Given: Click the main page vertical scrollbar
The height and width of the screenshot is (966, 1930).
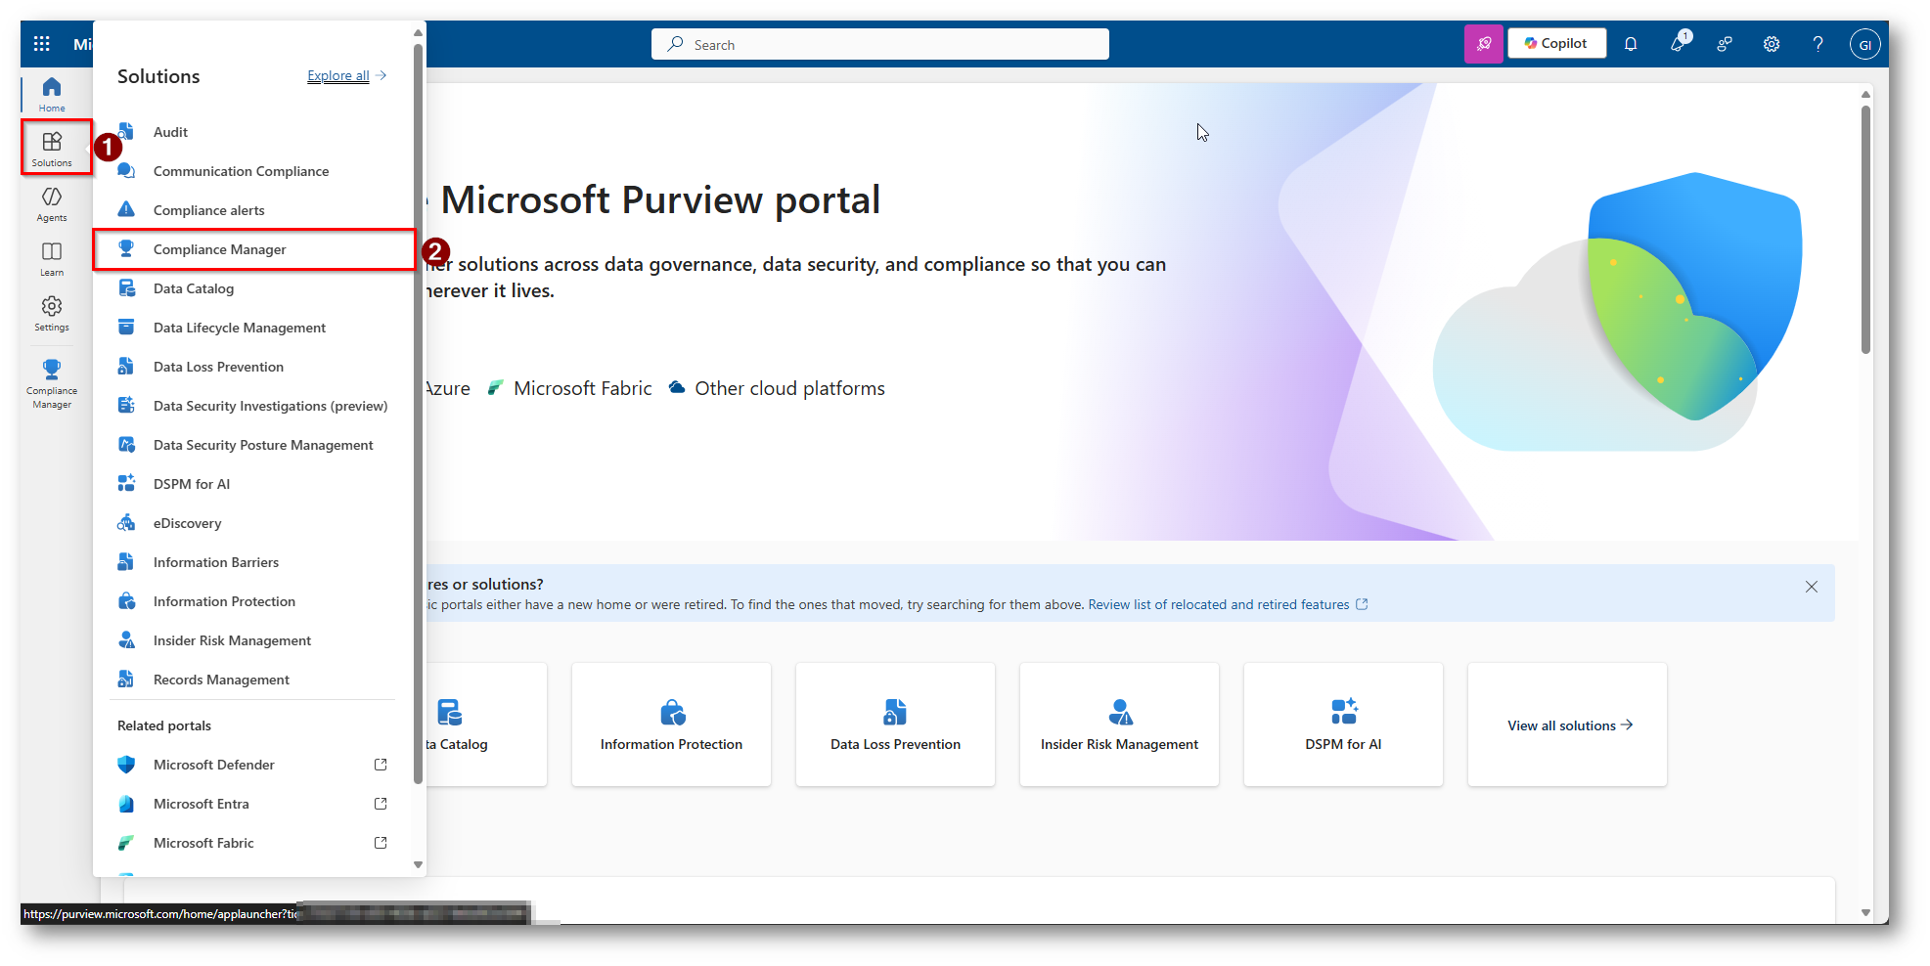Looking at the screenshot, I should pos(1865,230).
